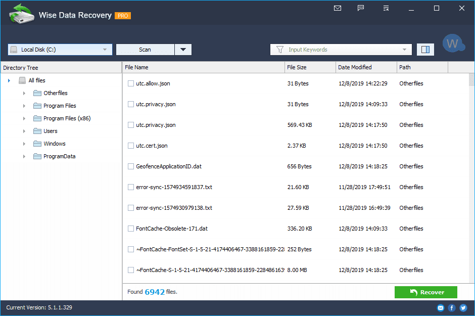
Task: Check the utc.allow.json file checkbox
Action: pyautogui.click(x=130, y=83)
